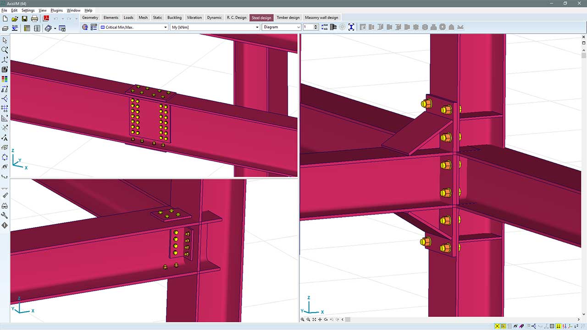Click the horizontal scrollbar left arrow in right view
The image size is (587, 330).
coord(343,319)
